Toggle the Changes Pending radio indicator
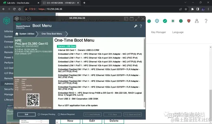 tap(39, 114)
